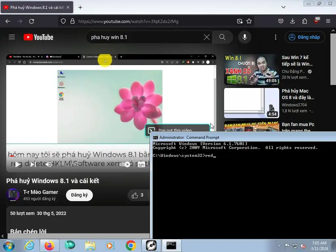Open YouTube settings three-dot menu
336x252 pixels.
276,37
